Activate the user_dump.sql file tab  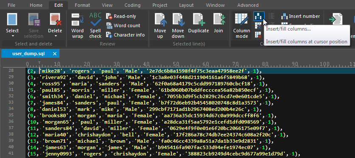point(28,54)
